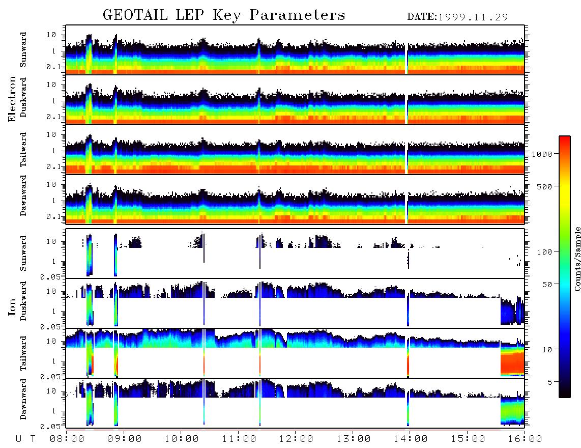This screenshot has width=581, height=448.
Task: Click the Electron group axis label
Action: pyautogui.click(x=12, y=99)
